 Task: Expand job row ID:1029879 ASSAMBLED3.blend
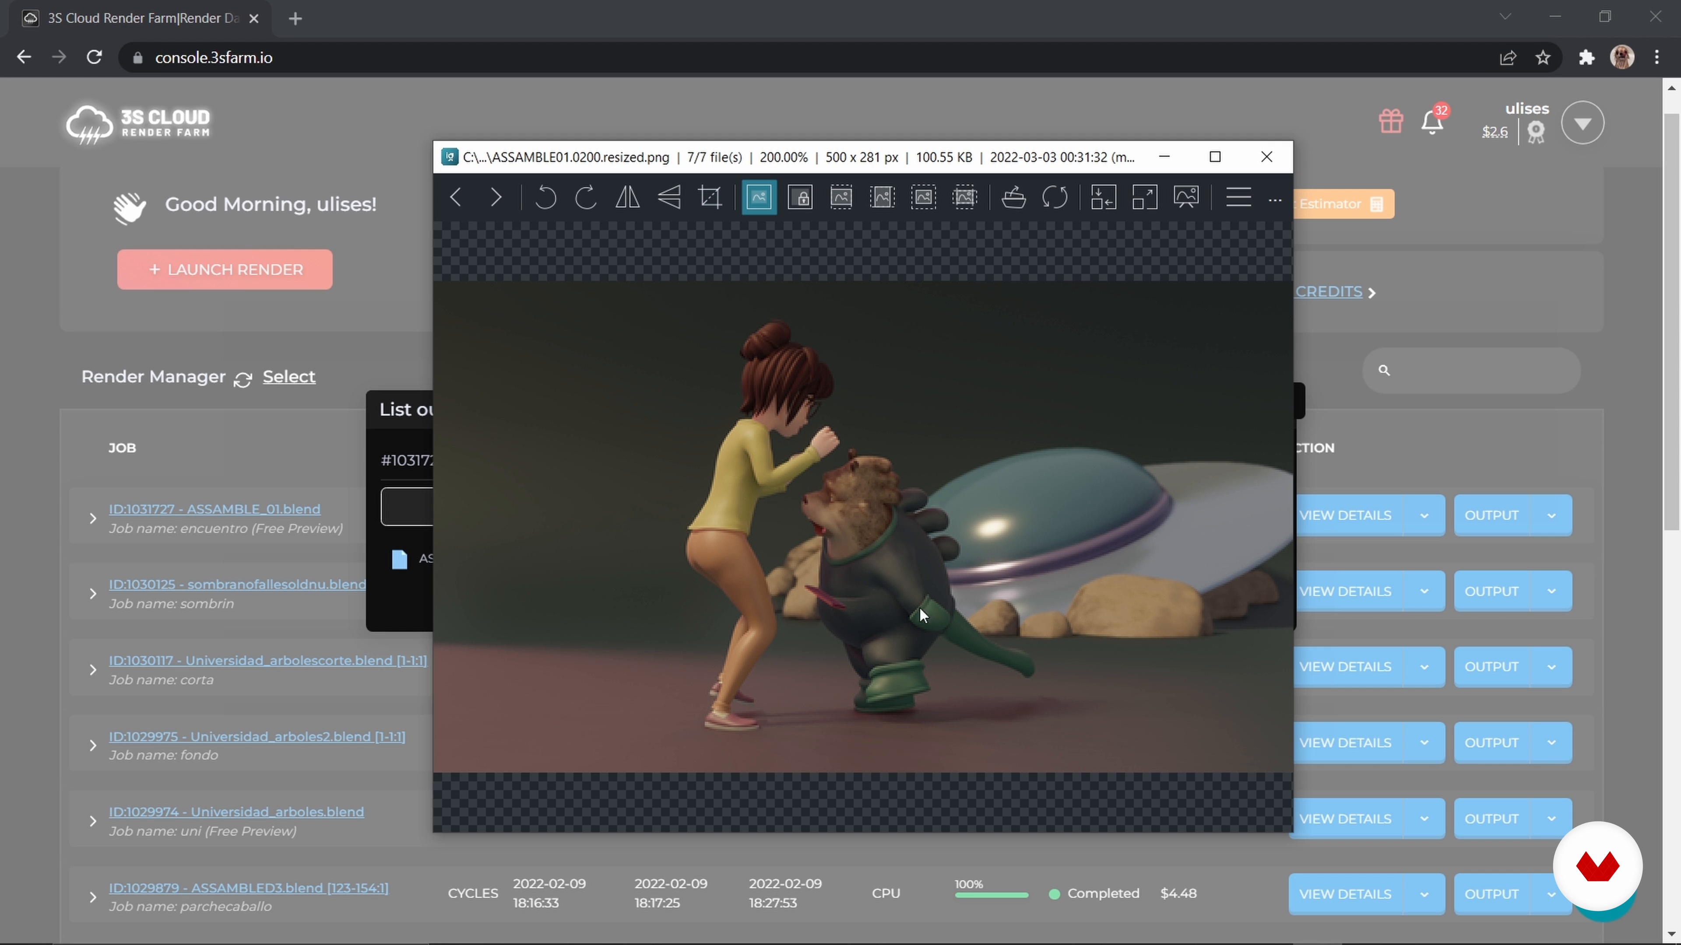(93, 897)
